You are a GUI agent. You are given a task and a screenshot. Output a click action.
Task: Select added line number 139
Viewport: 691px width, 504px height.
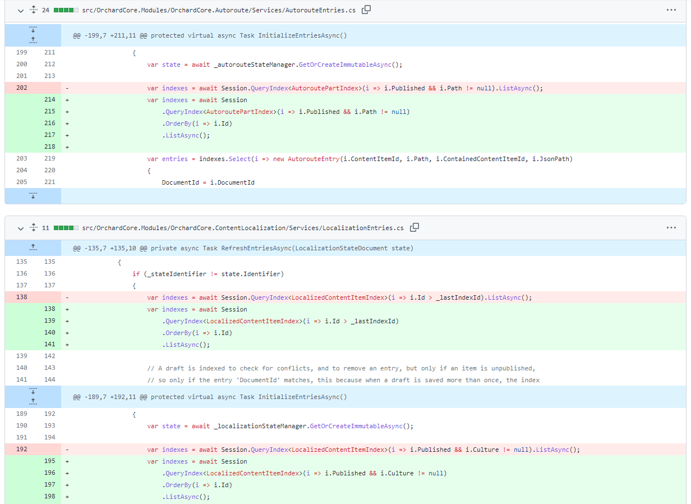[x=49, y=321]
